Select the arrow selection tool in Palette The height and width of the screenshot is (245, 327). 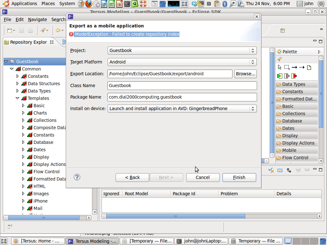pyautogui.click(x=280, y=67)
